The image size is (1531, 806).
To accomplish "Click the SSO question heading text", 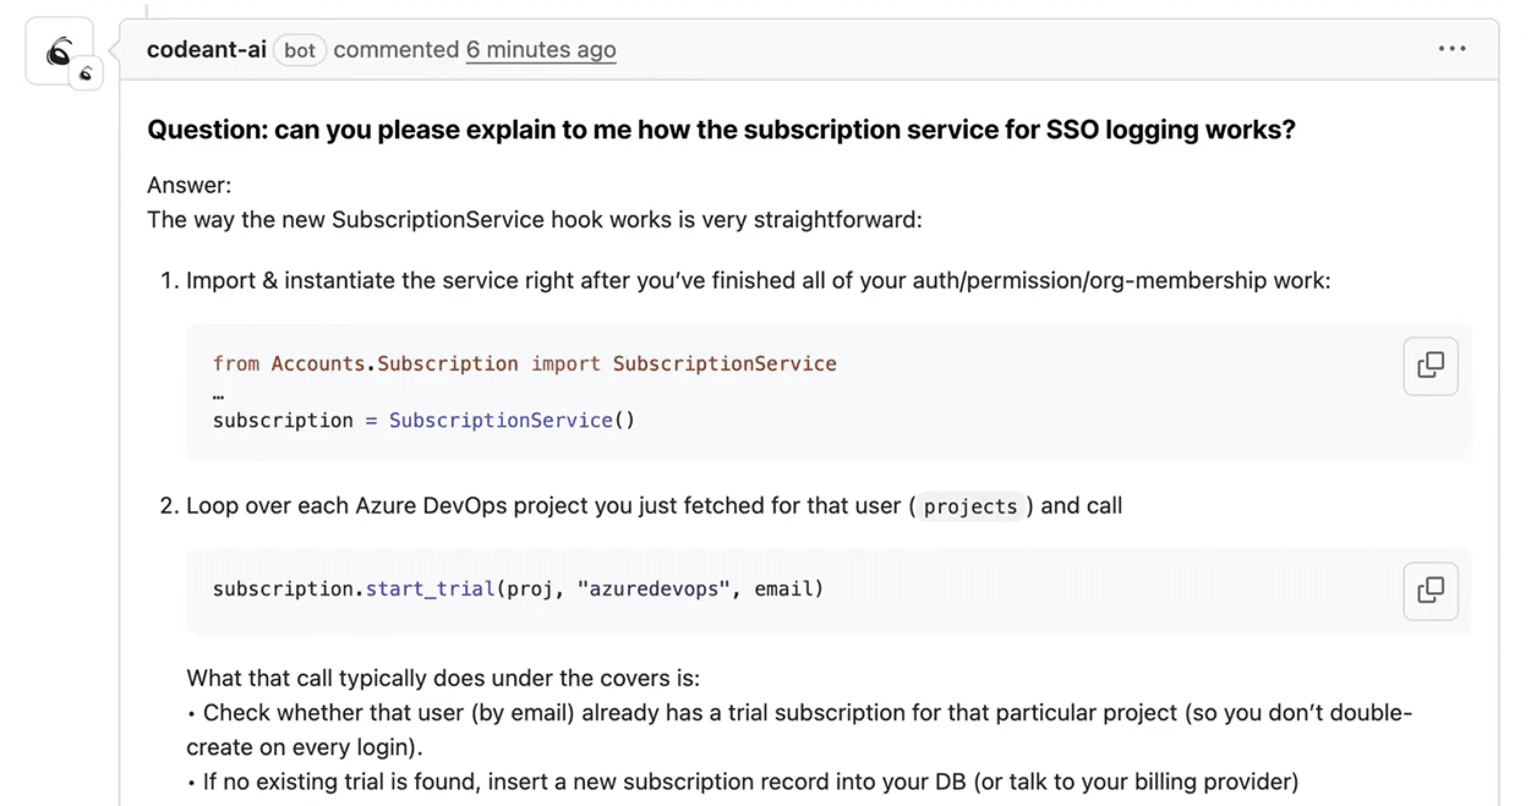I will pos(721,129).
